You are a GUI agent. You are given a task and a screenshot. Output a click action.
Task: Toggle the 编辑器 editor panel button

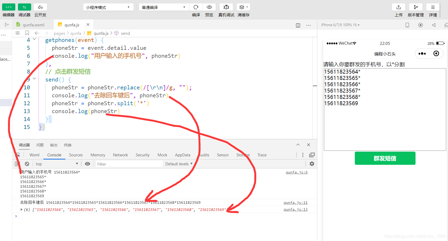(x=9, y=7)
